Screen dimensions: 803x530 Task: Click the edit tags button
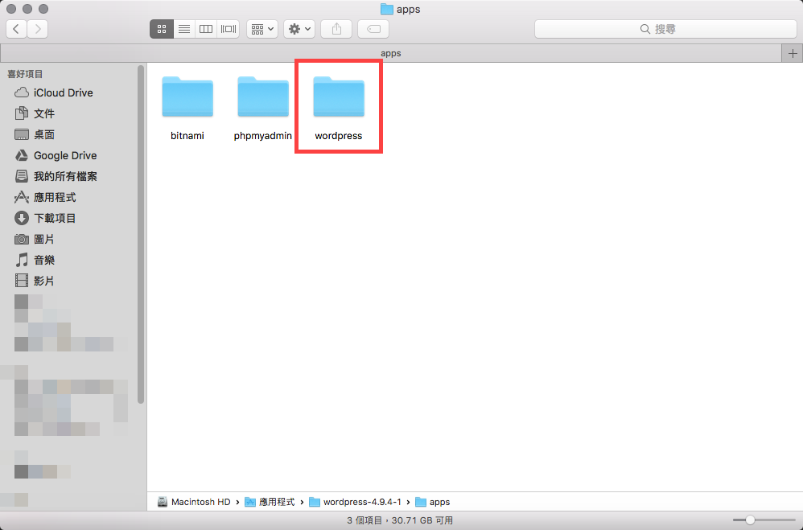[373, 29]
